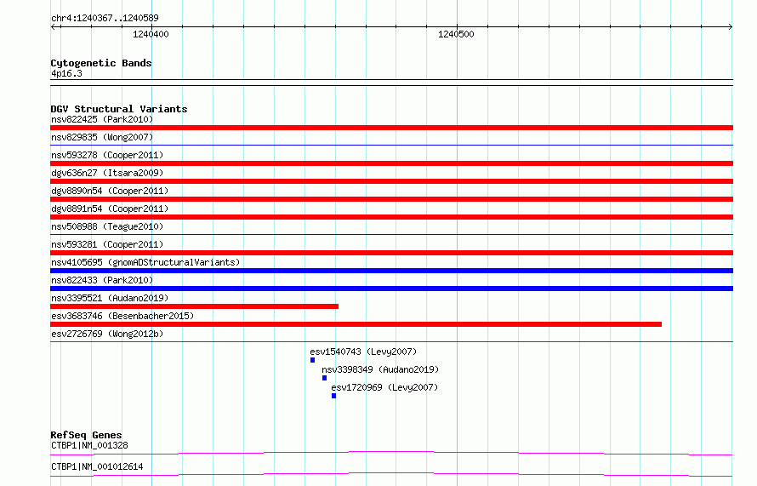Viewport: 757px width, 486px height.
Task: Click the red bar under esv3683746
Action: tap(356, 324)
